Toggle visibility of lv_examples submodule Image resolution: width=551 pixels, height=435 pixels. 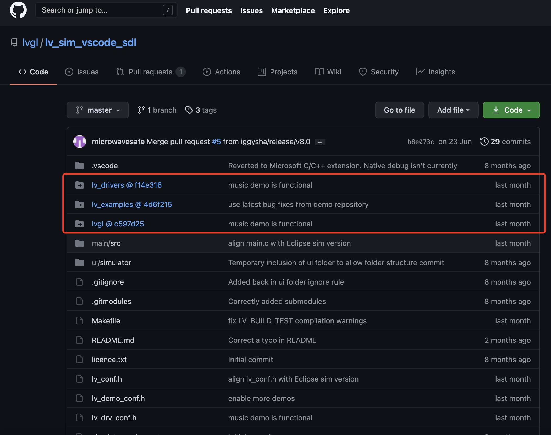[79, 204]
